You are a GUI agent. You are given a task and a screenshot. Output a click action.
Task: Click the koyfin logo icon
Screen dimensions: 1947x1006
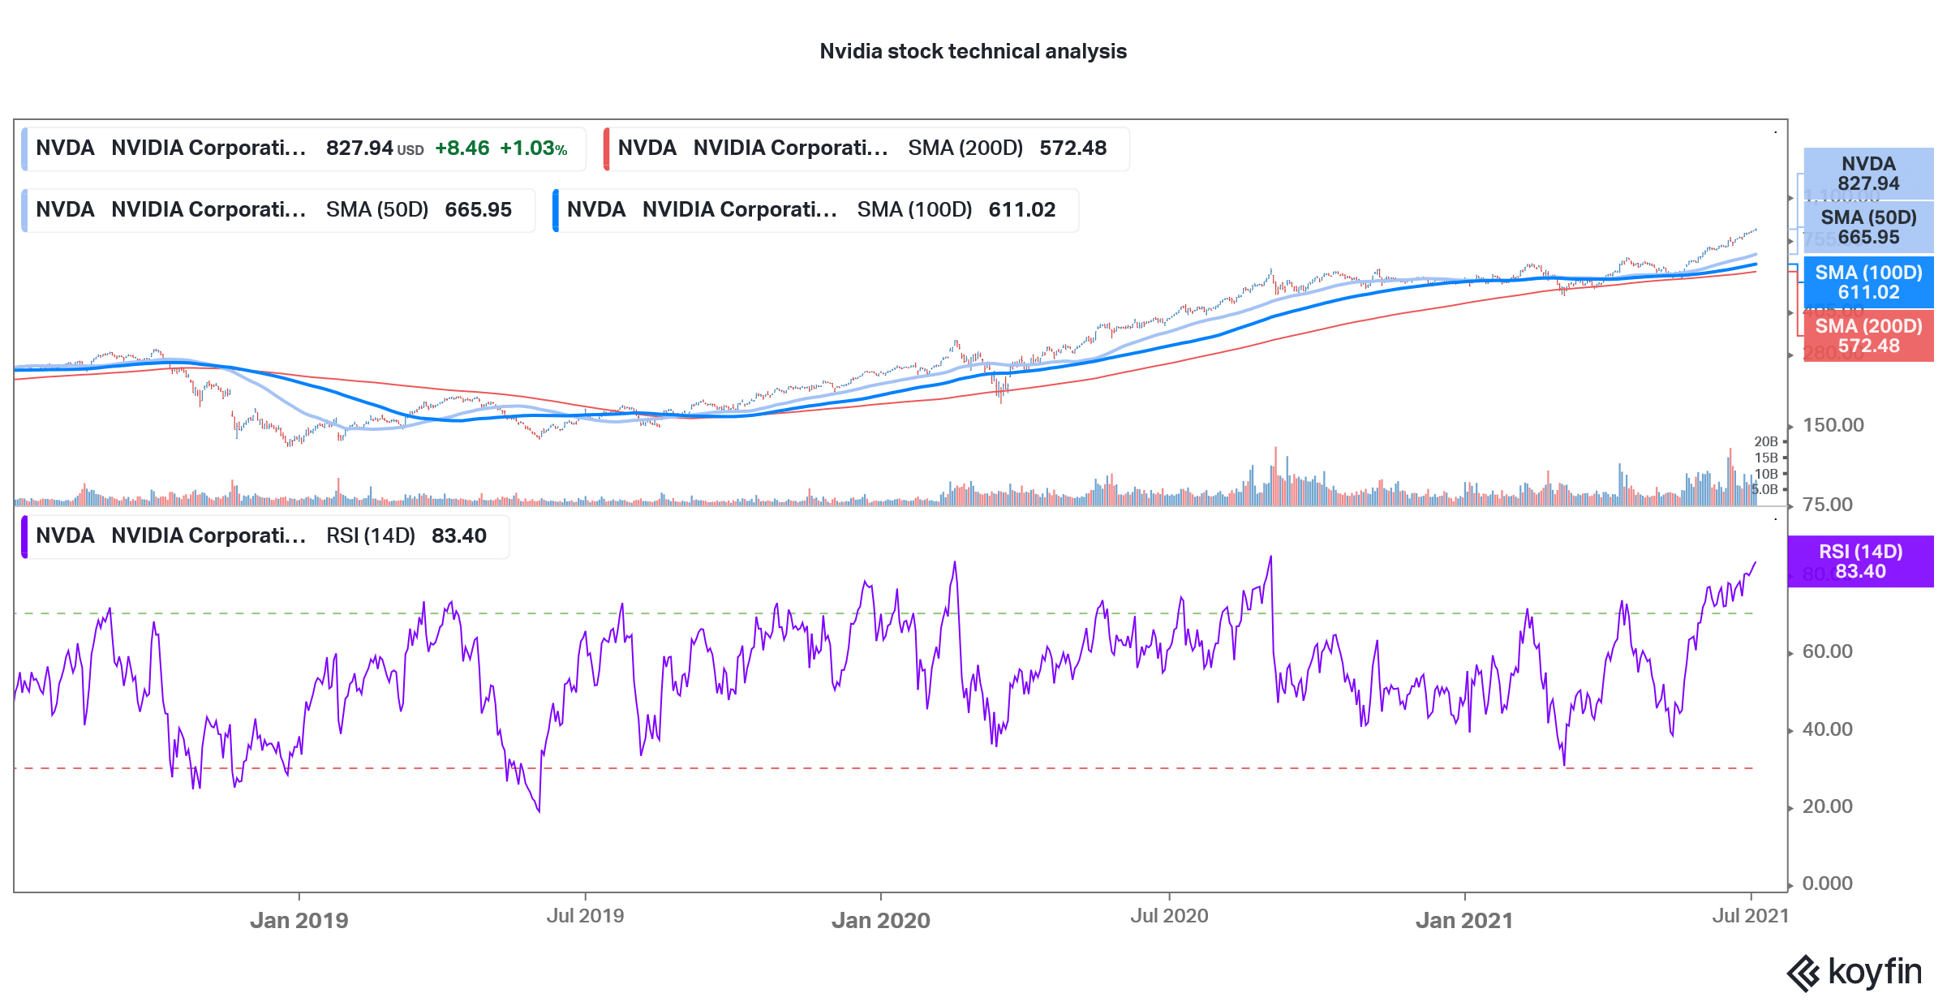coord(1803,974)
